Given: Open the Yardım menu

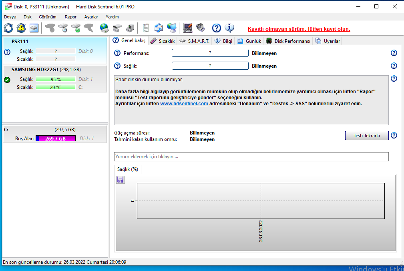Looking at the screenshot, I should (x=112, y=17).
